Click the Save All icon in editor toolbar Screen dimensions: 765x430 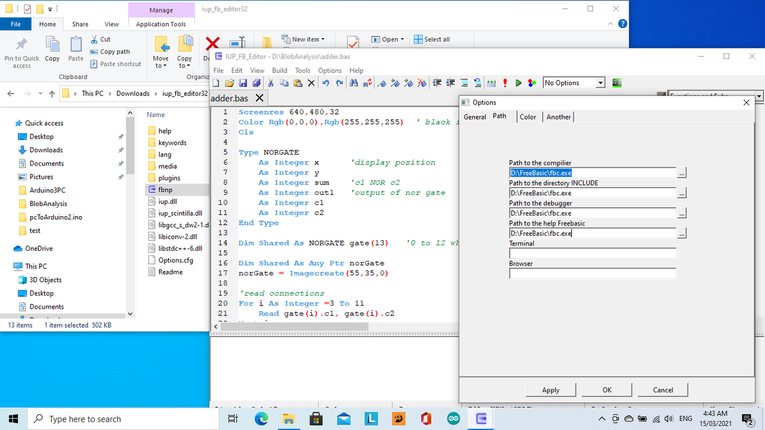click(256, 83)
